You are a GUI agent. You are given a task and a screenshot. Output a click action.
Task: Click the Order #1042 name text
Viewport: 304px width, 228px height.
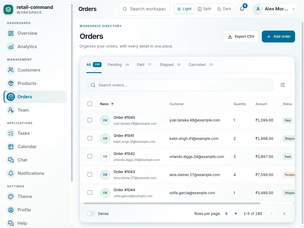(124, 154)
